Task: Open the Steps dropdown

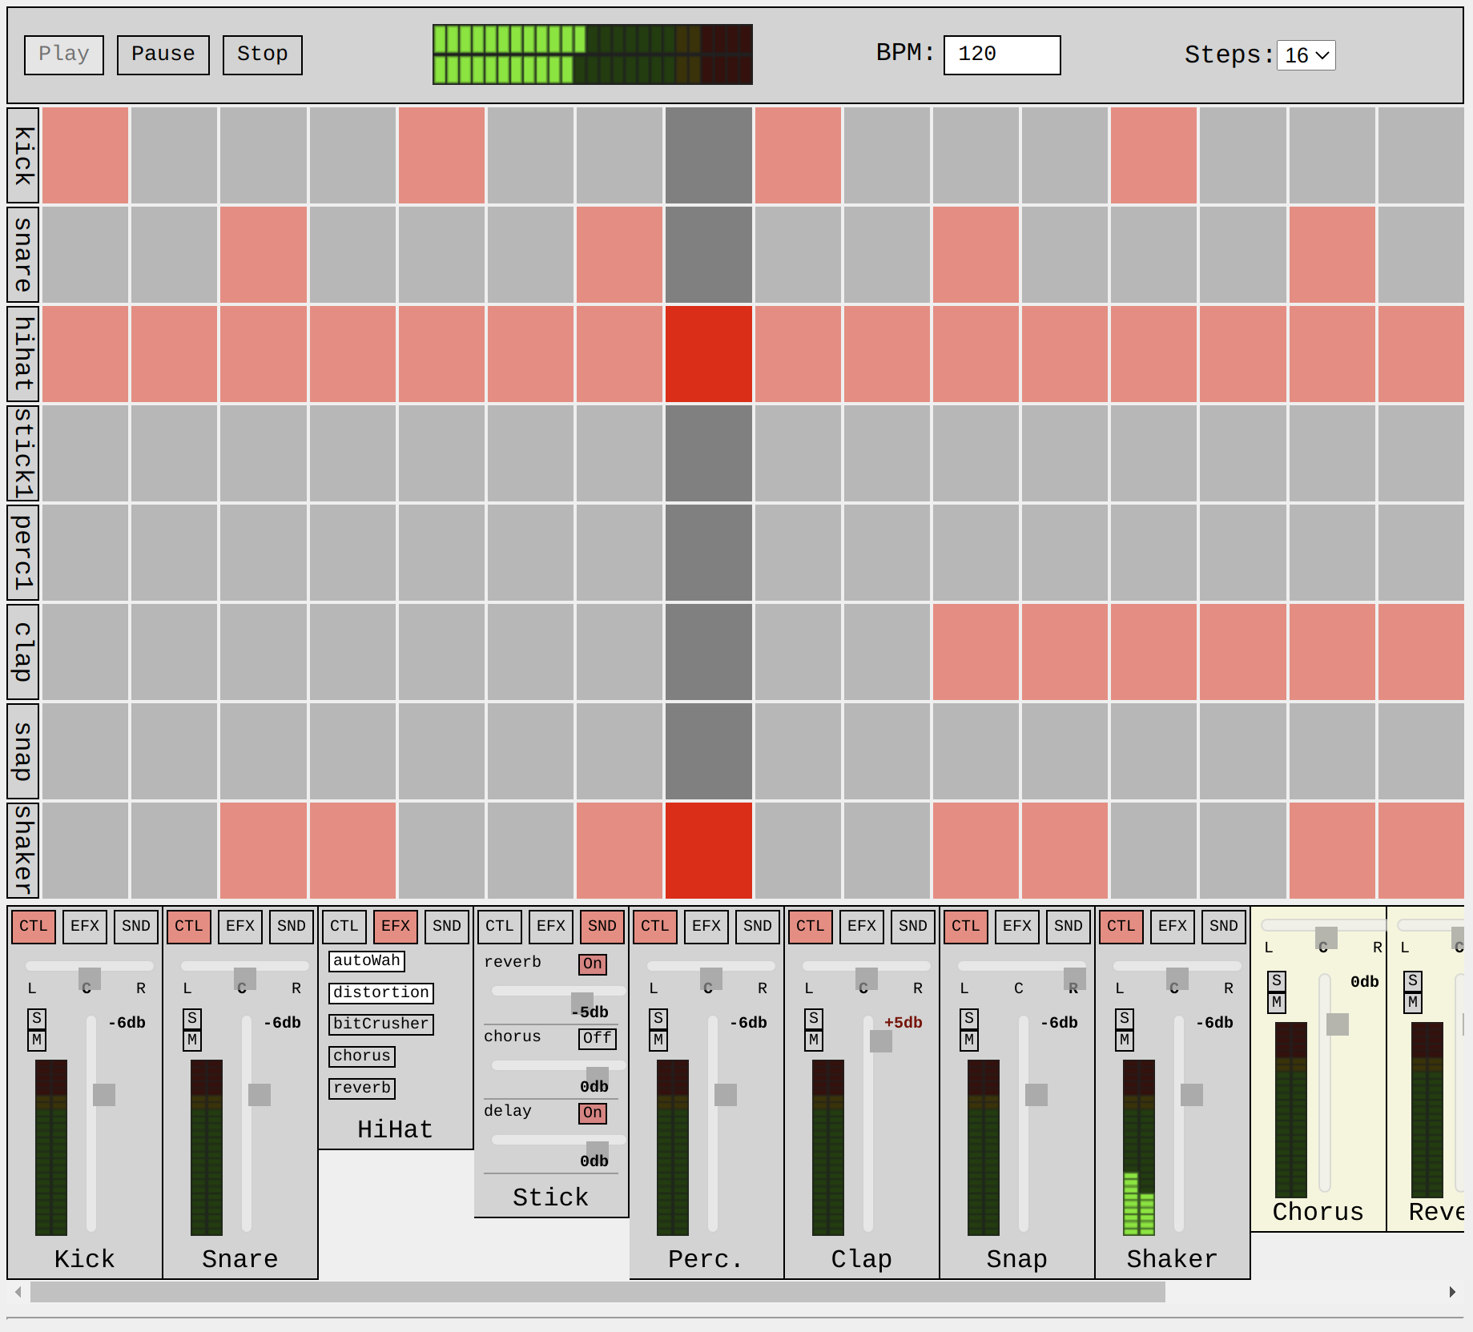Action: click(x=1306, y=55)
